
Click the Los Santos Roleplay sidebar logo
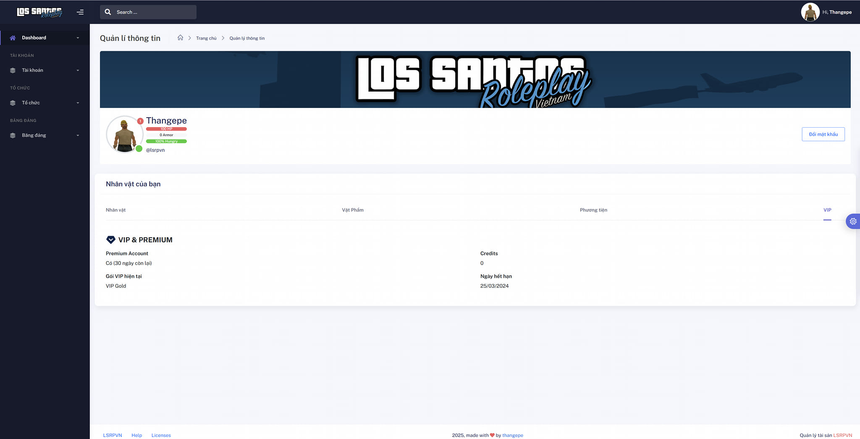pos(39,12)
